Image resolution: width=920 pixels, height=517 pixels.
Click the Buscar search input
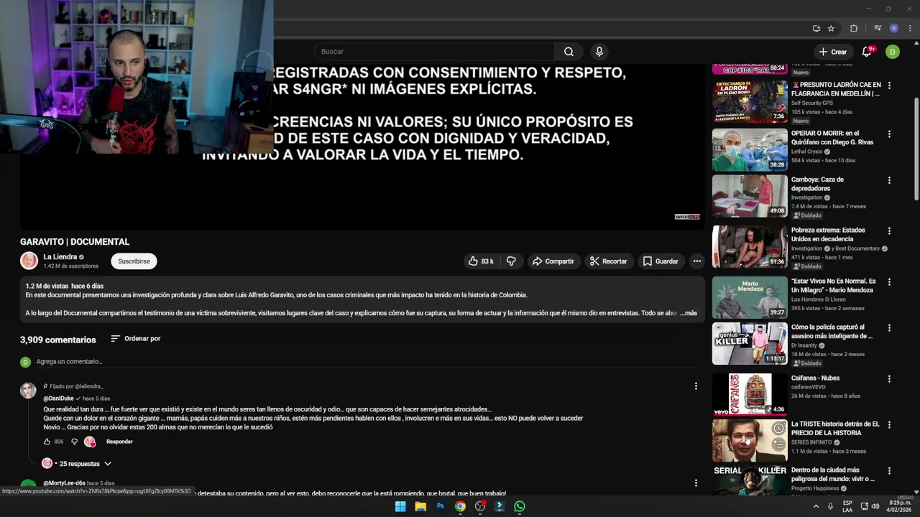(433, 52)
